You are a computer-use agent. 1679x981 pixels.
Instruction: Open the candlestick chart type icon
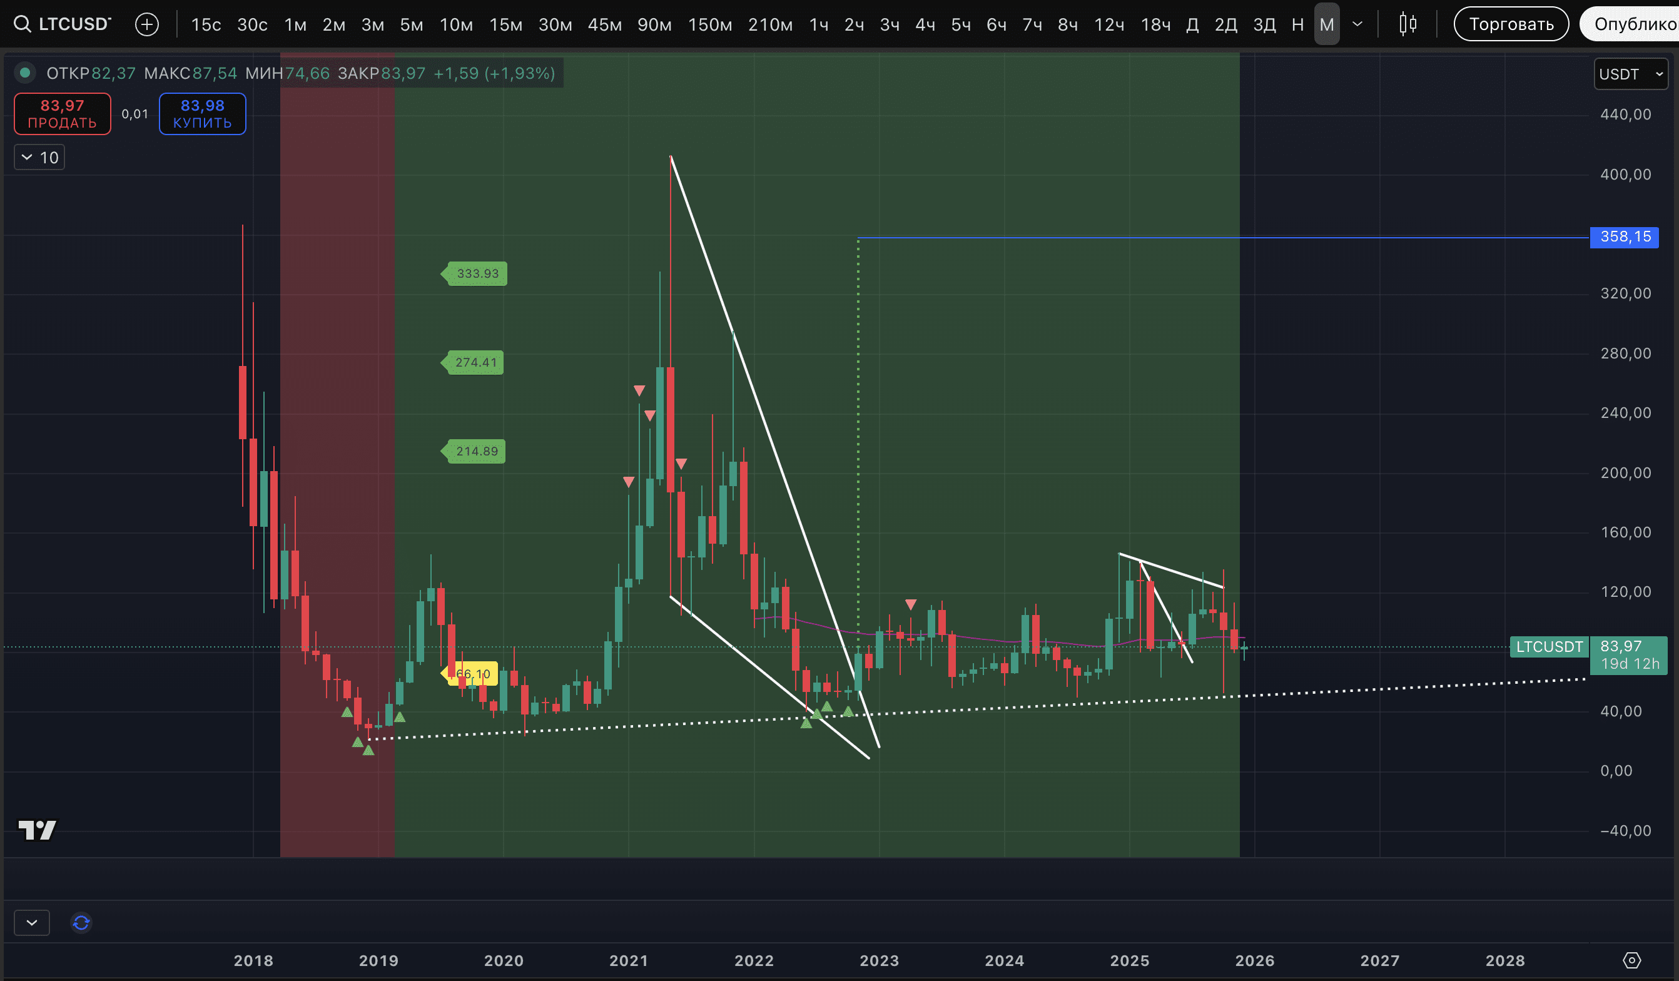click(x=1407, y=24)
